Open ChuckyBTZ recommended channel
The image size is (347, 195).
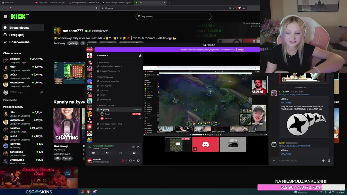point(23,162)
